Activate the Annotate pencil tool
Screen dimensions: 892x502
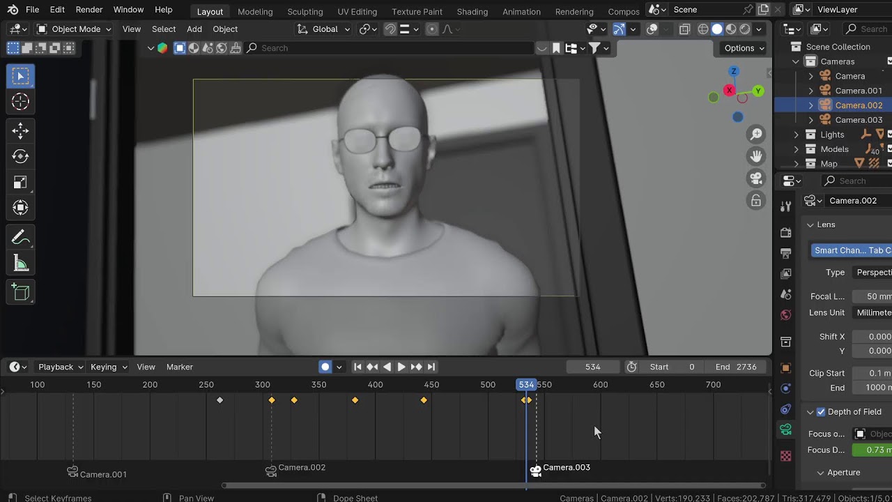pos(20,238)
